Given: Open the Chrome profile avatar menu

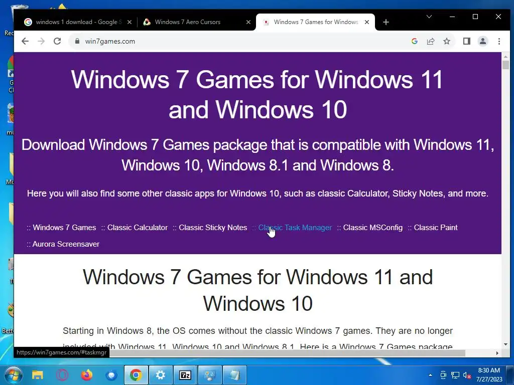Looking at the screenshot, I should (x=483, y=41).
